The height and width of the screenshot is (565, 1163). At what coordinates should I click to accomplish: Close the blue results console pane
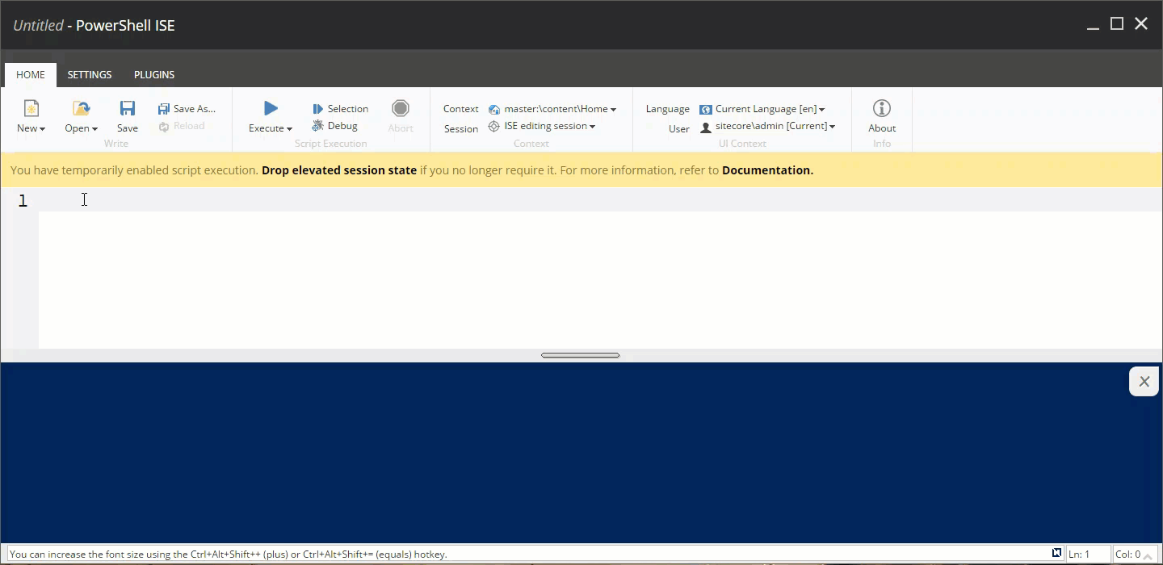click(1144, 382)
